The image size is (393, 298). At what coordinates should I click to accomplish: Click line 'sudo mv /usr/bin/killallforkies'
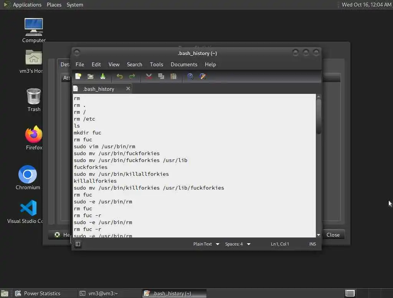[x=121, y=174]
